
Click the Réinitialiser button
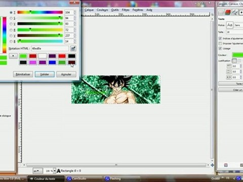pyautogui.click(x=23, y=74)
